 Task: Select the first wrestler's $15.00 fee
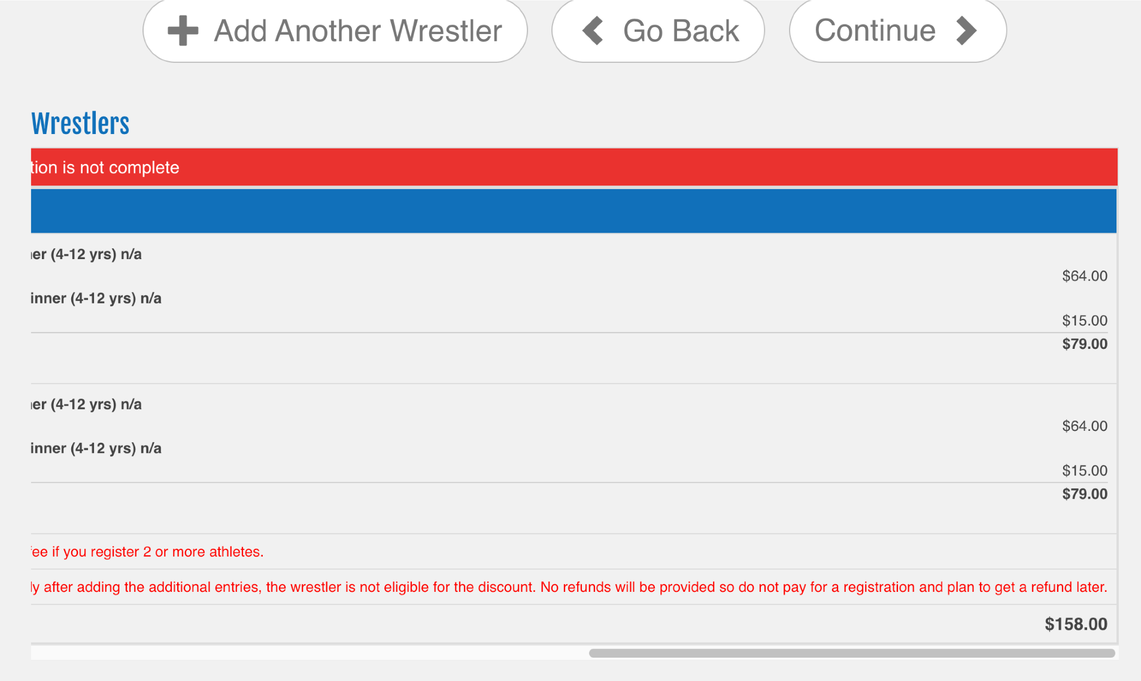(1084, 321)
